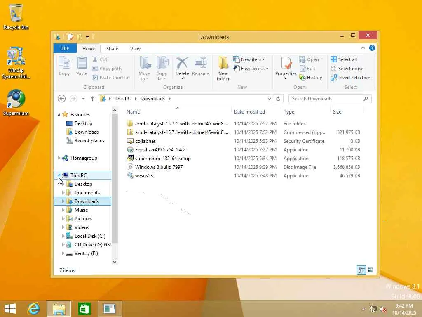
Task: Switch to the Home ribbon tab
Action: [89, 49]
